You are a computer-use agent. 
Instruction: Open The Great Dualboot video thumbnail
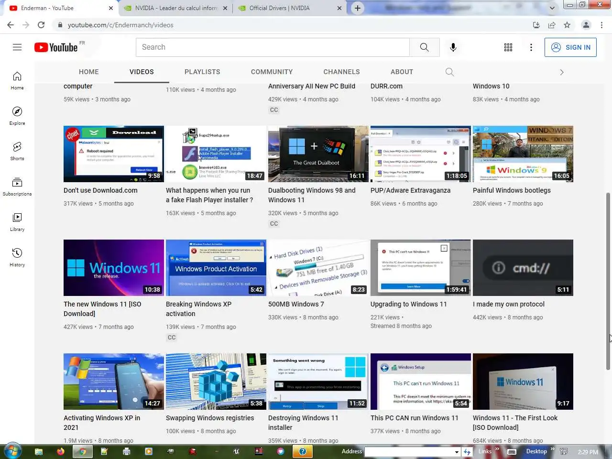pos(318,154)
